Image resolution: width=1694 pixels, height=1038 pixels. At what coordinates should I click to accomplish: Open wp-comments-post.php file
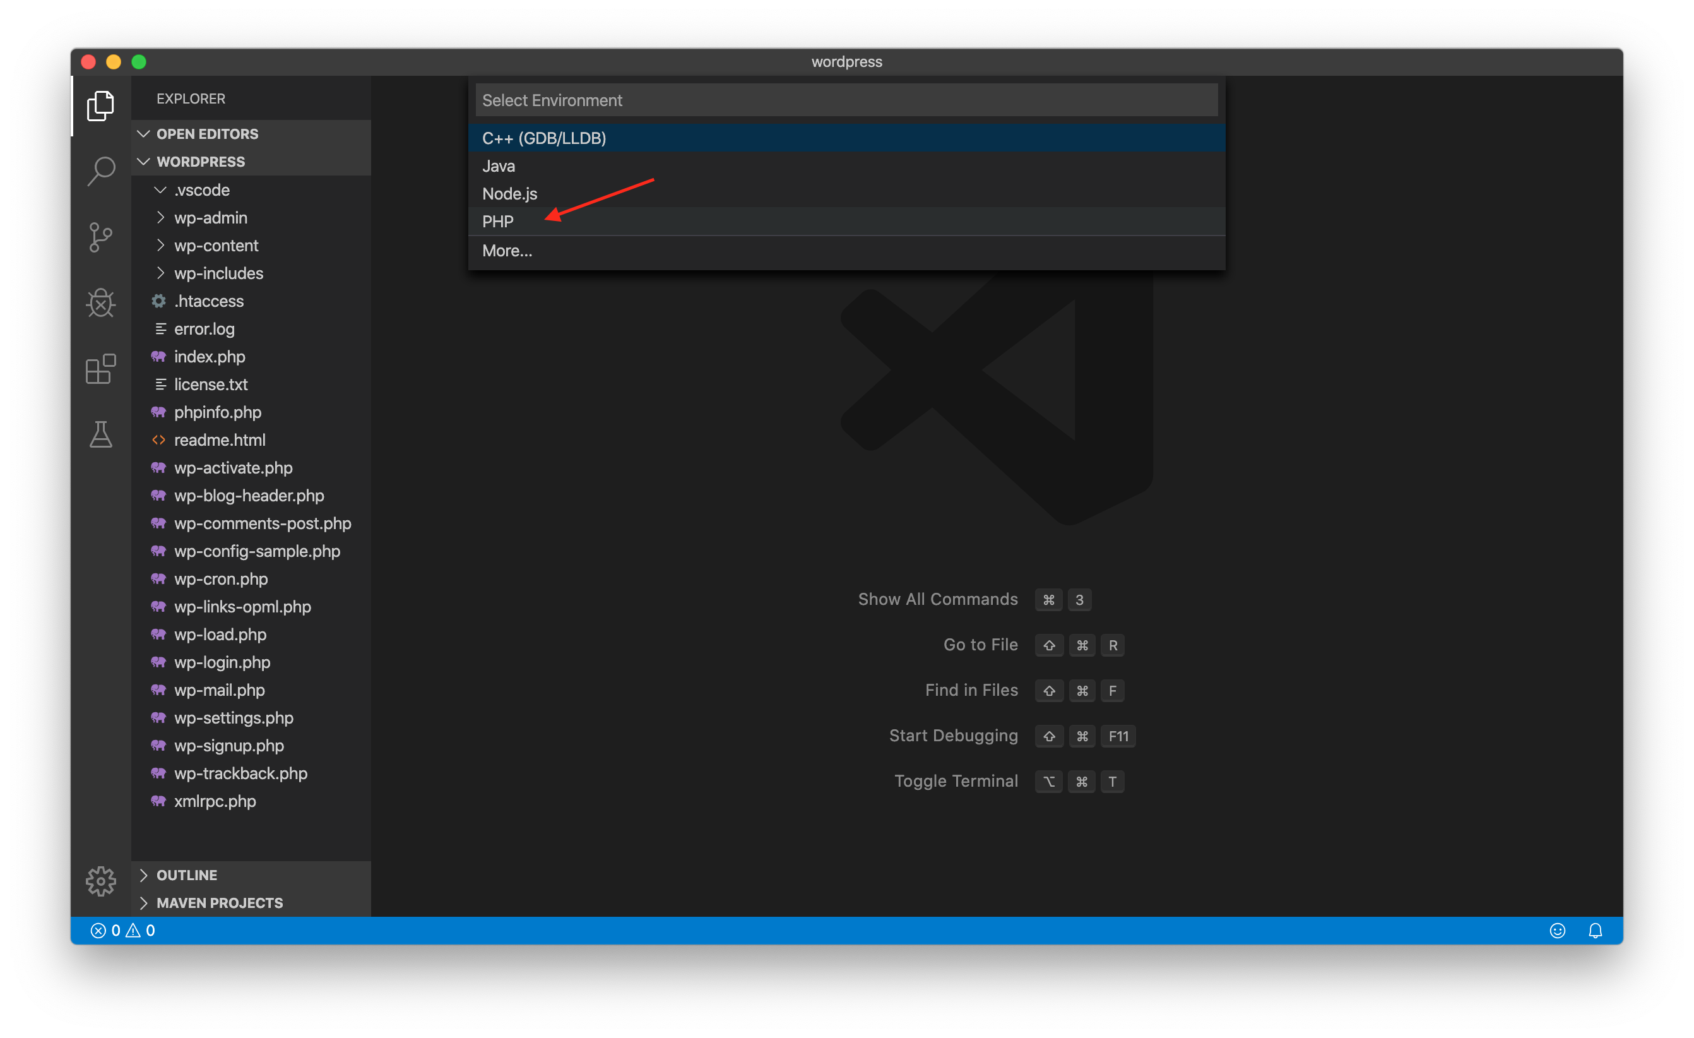(251, 523)
